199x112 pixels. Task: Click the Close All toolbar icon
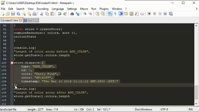click(29, 14)
